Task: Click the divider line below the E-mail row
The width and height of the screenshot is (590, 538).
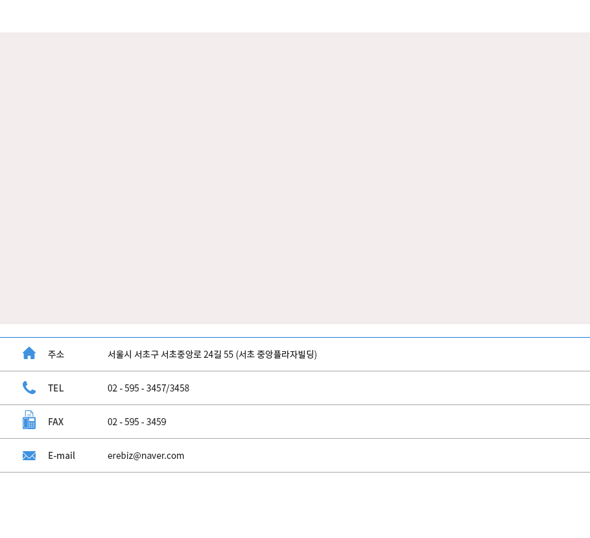Action: [x=295, y=472]
